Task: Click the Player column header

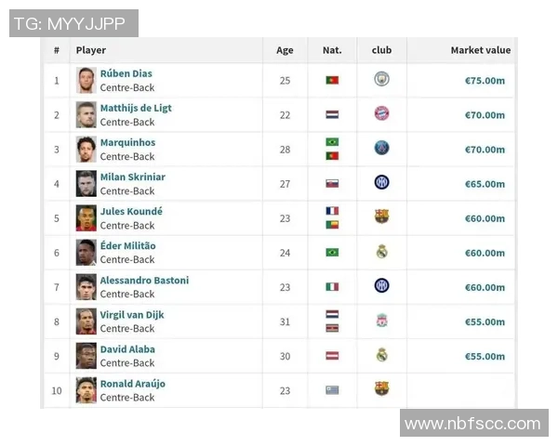Action: click(91, 50)
